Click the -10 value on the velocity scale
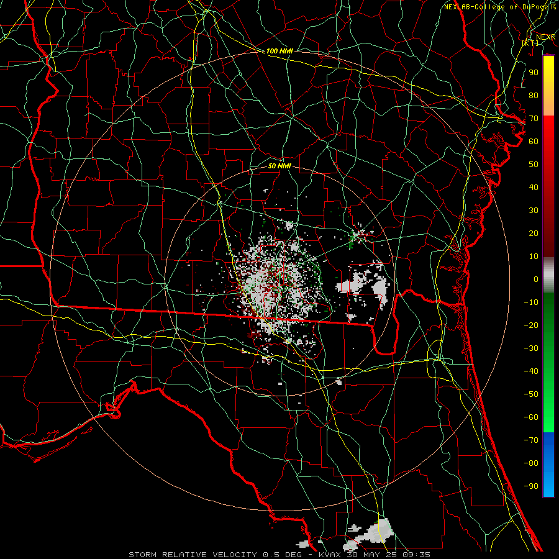This screenshot has height=559, width=559. (531, 302)
